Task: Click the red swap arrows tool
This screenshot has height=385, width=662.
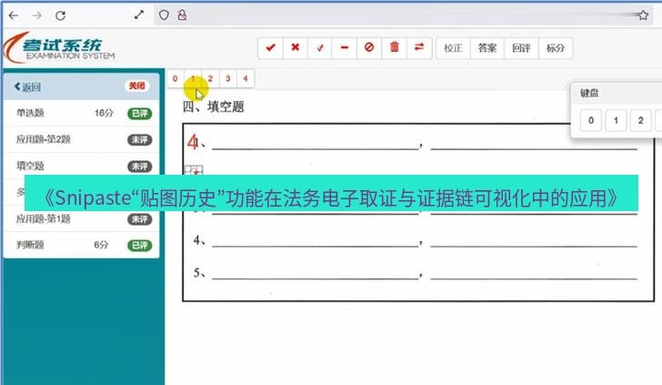Action: [x=419, y=47]
